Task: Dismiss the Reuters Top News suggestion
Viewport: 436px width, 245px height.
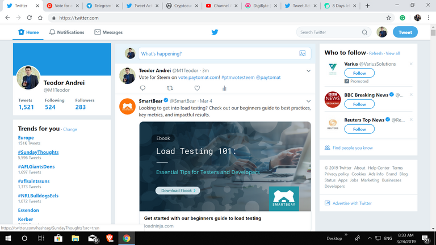Action: 411,120
